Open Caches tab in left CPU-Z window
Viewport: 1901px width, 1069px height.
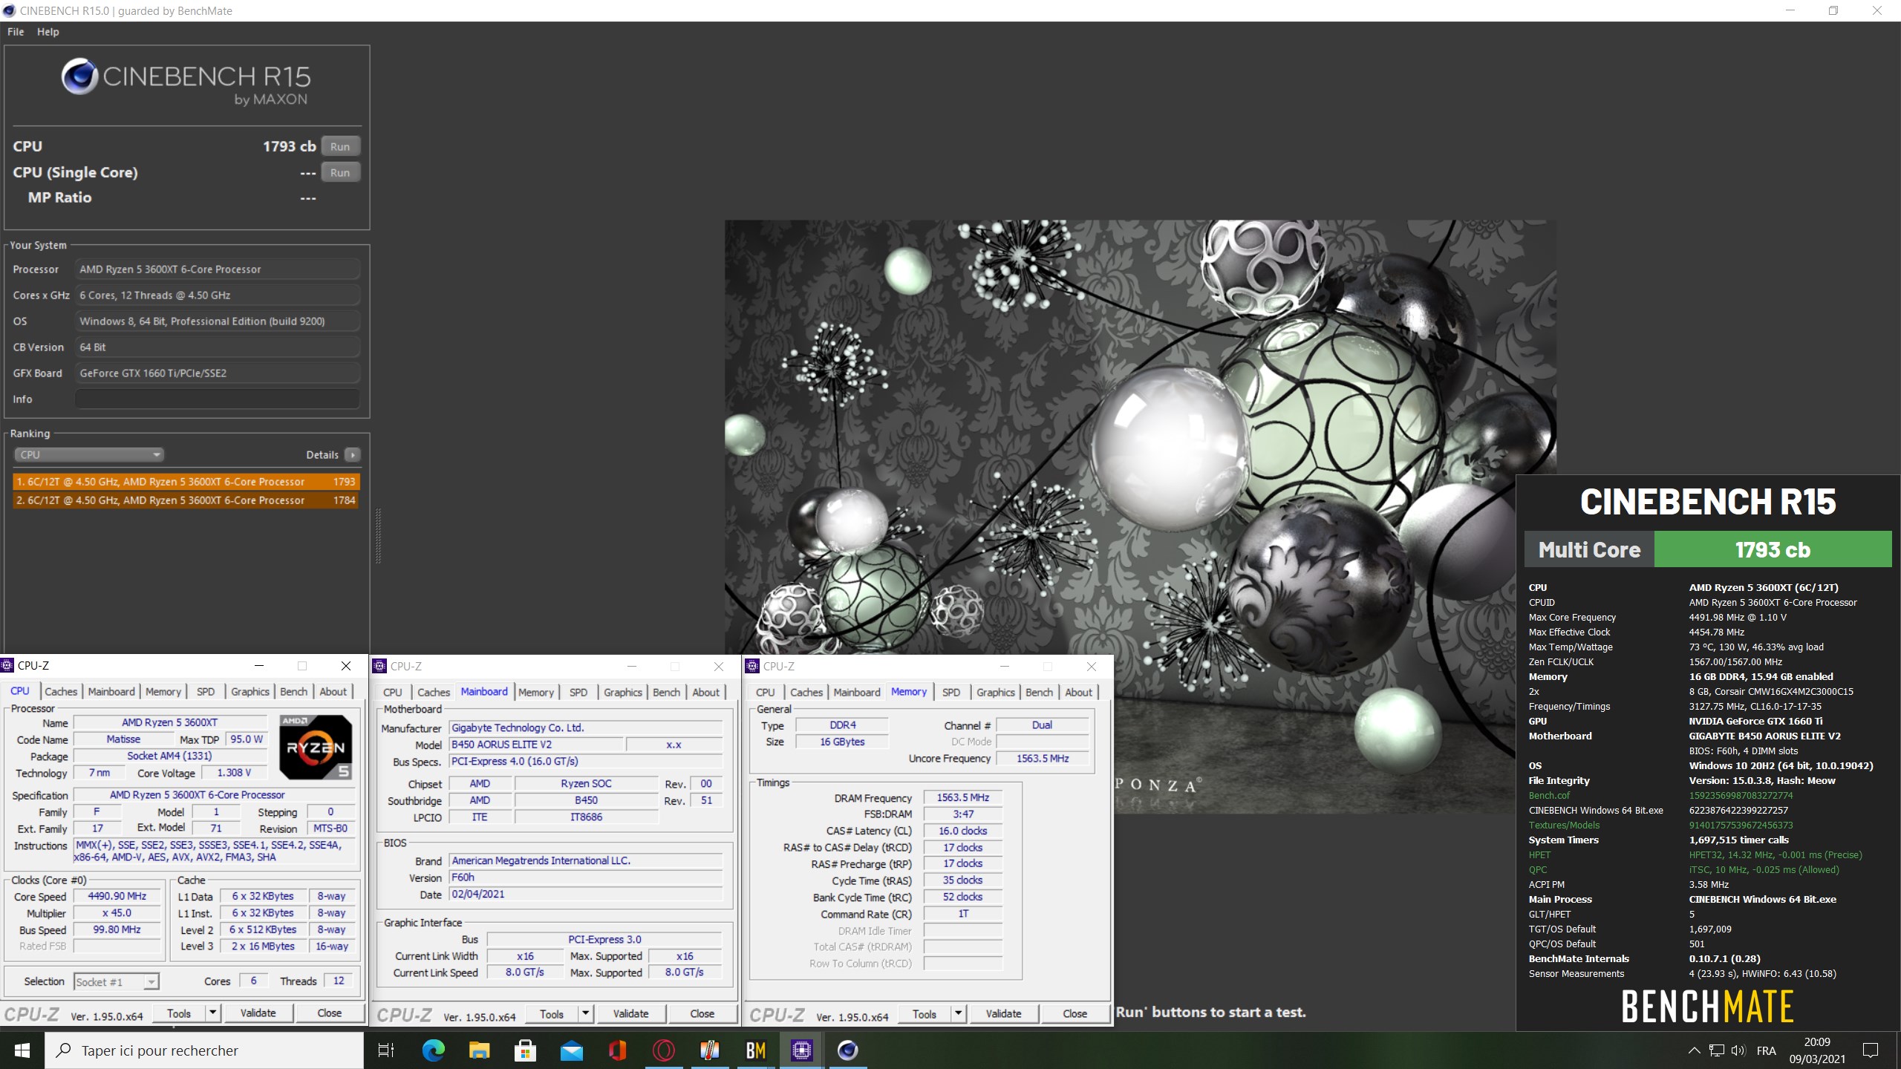[61, 692]
